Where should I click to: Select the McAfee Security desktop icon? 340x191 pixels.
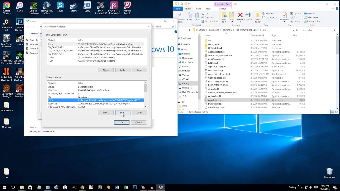coord(127,8)
